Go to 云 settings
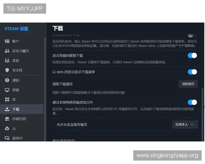 coord(22,128)
